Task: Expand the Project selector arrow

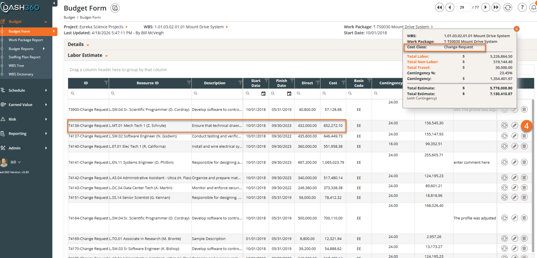Action: (x=127, y=27)
